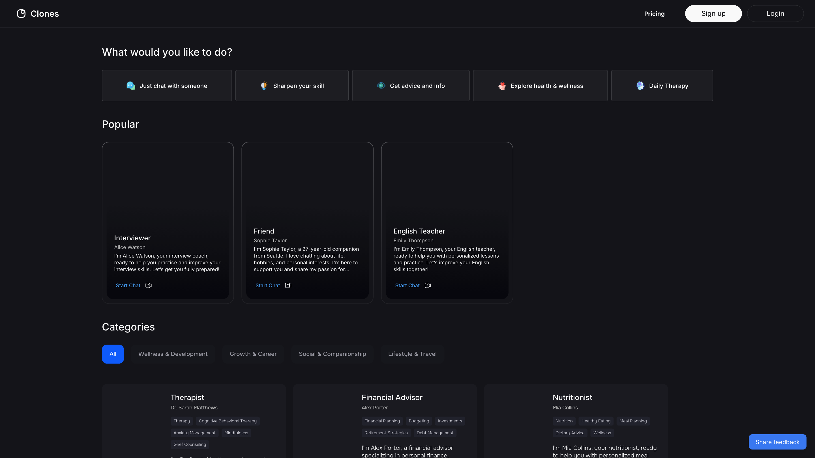Click the Clones logo icon

tap(21, 14)
